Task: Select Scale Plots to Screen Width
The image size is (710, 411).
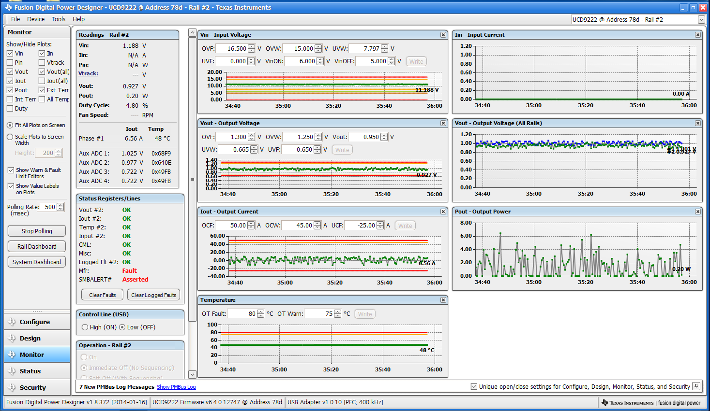Action: coord(10,137)
